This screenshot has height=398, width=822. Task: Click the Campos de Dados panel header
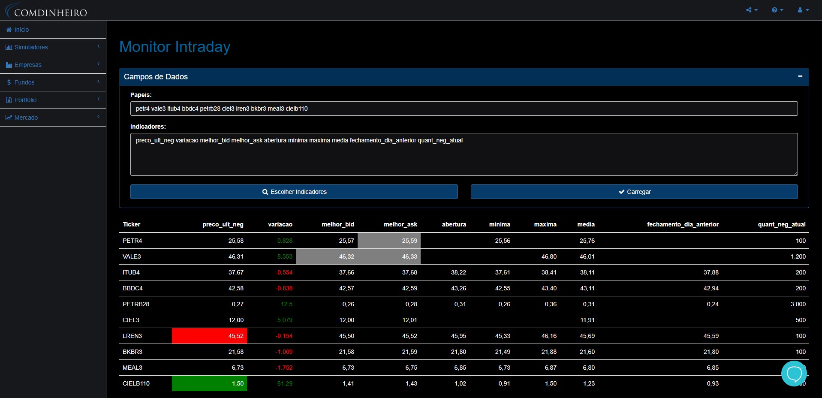(464, 77)
